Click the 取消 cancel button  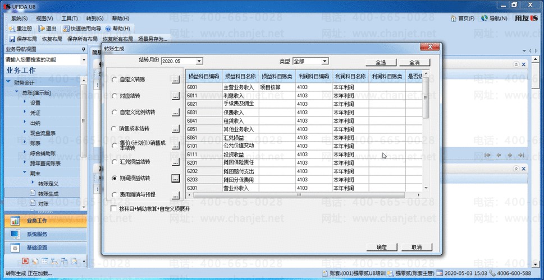click(417, 247)
